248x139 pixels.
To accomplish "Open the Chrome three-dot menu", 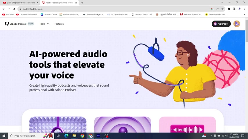I will tap(244, 9).
